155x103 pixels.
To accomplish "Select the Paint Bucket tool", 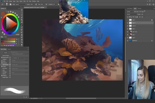I will tap(22, 42).
